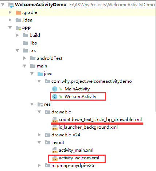Click the package icon for com.why.project.welcomeactivitydemo
Viewport: 156px width, 171px height.
coord(47,81)
